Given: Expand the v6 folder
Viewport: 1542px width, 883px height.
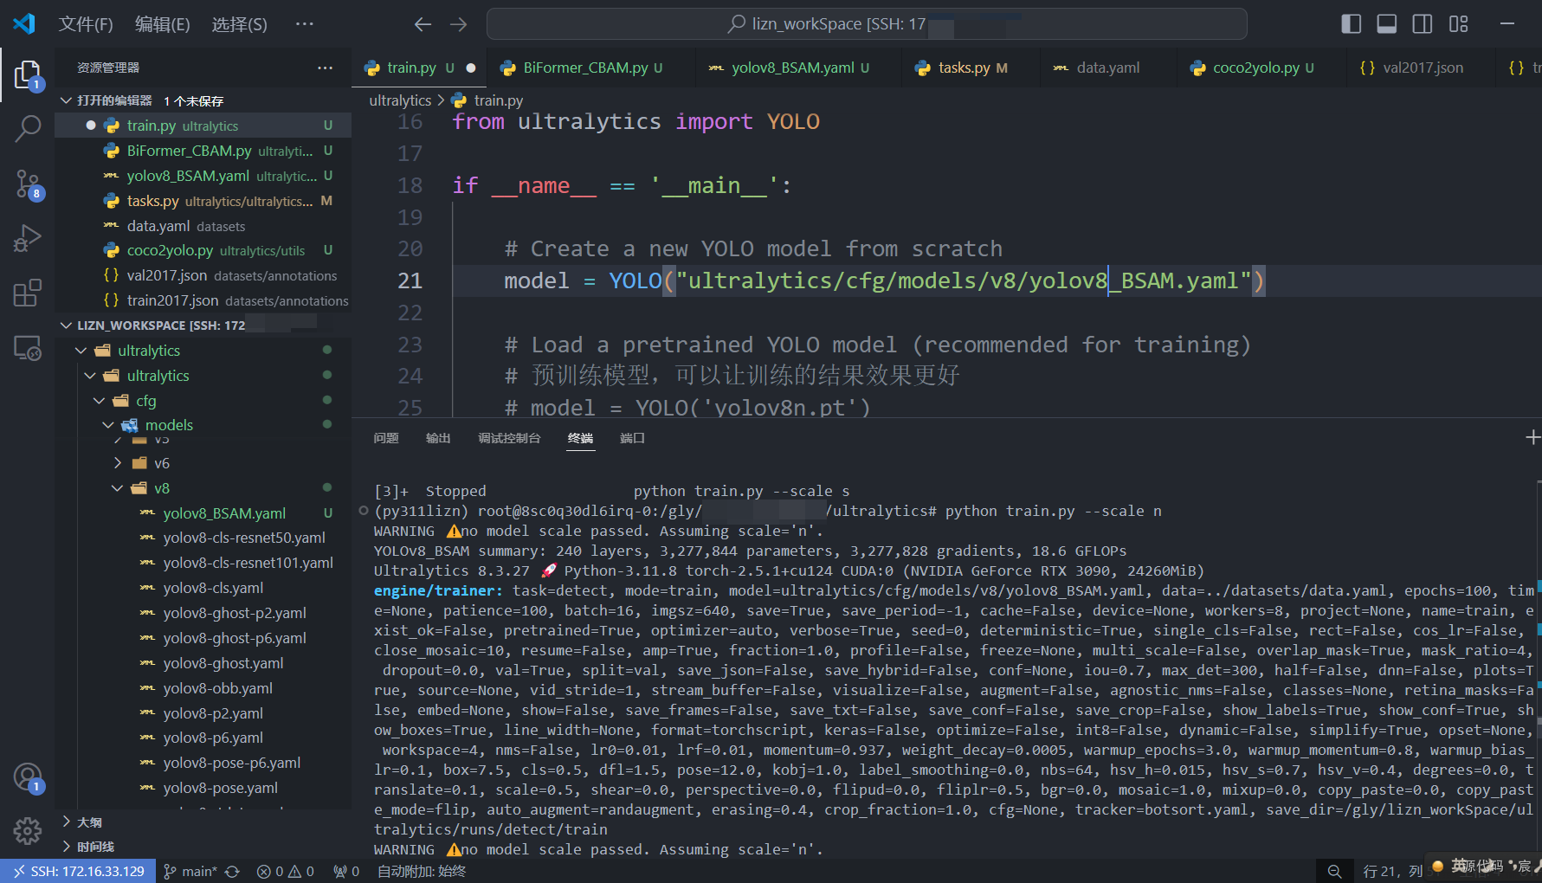Looking at the screenshot, I should [118, 463].
